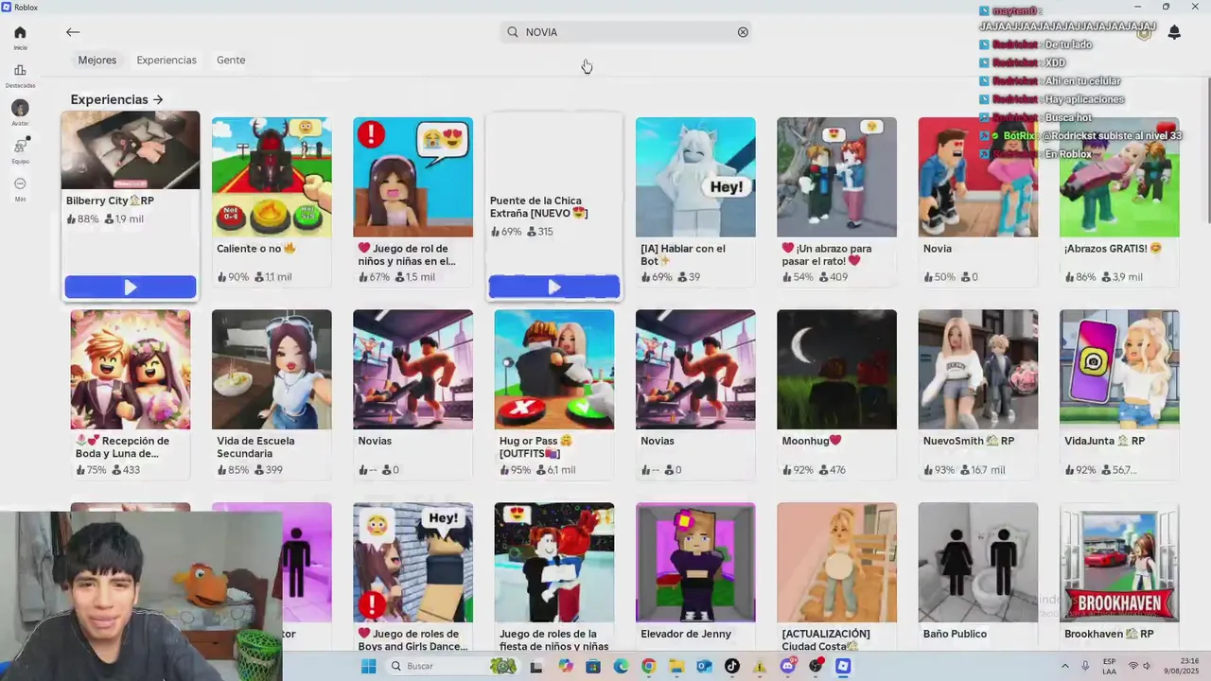Image resolution: width=1211 pixels, height=681 pixels.
Task: Open the Windows Start menu
Action: tap(368, 666)
